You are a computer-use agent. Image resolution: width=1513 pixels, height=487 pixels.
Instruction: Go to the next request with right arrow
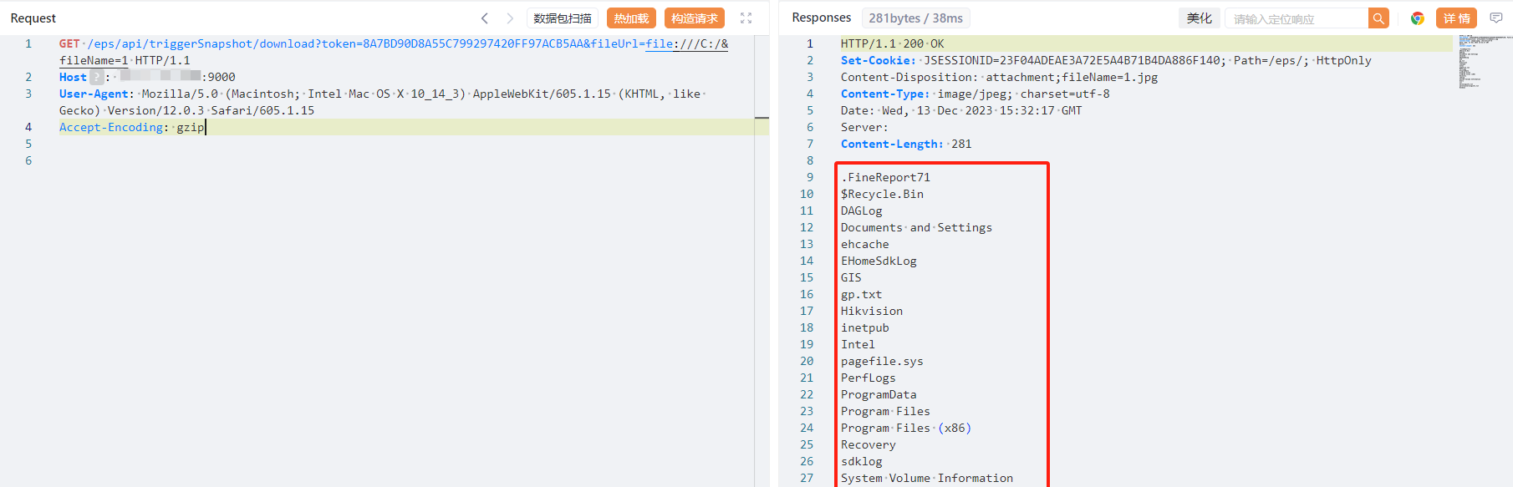tap(510, 18)
